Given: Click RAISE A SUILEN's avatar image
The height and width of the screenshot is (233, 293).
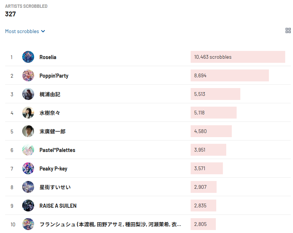Looking at the screenshot, I should point(28,206).
